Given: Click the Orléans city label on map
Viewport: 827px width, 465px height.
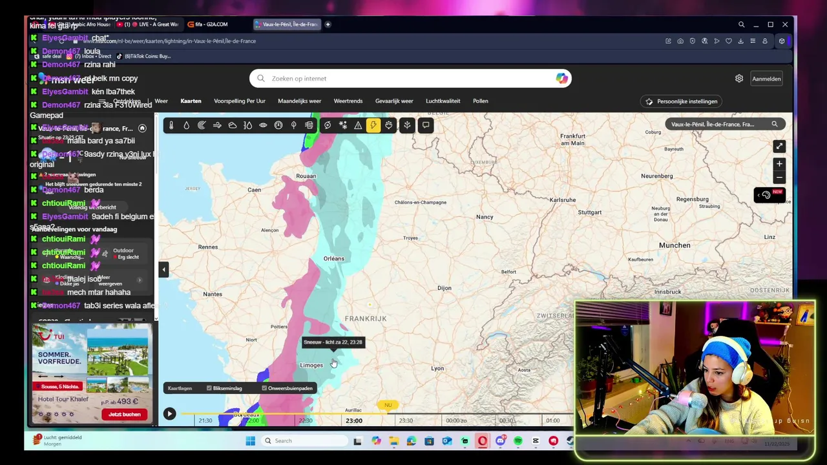Looking at the screenshot, I should tap(334, 258).
